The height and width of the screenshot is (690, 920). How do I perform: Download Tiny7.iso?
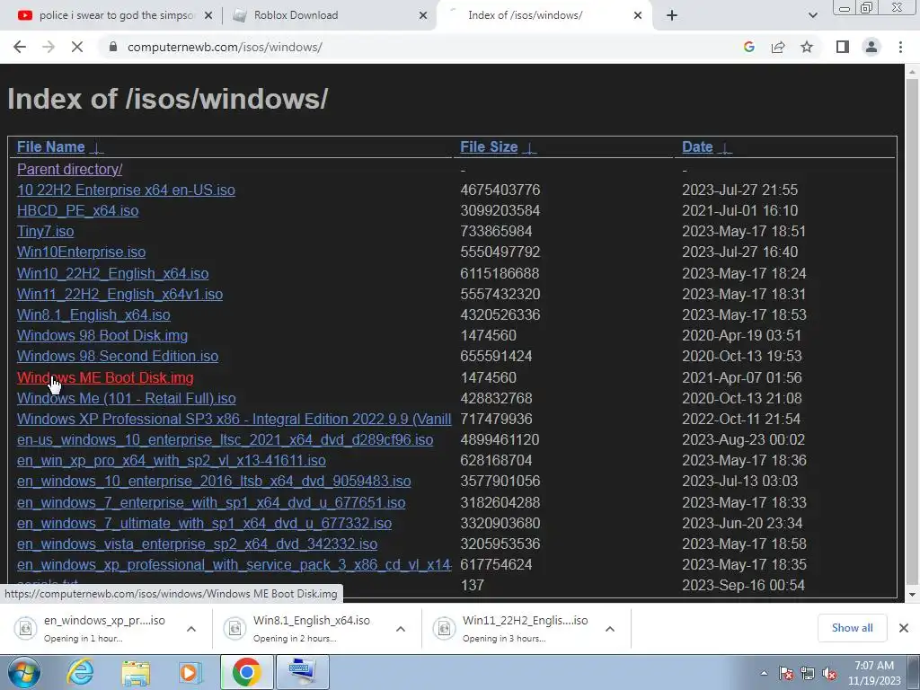point(45,231)
